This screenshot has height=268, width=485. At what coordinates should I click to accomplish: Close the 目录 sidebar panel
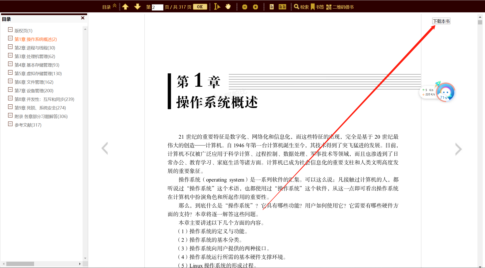point(83,18)
